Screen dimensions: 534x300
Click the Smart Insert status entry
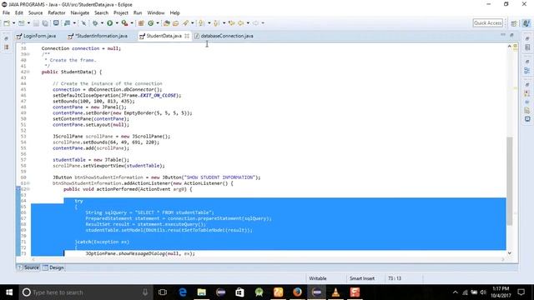361,278
